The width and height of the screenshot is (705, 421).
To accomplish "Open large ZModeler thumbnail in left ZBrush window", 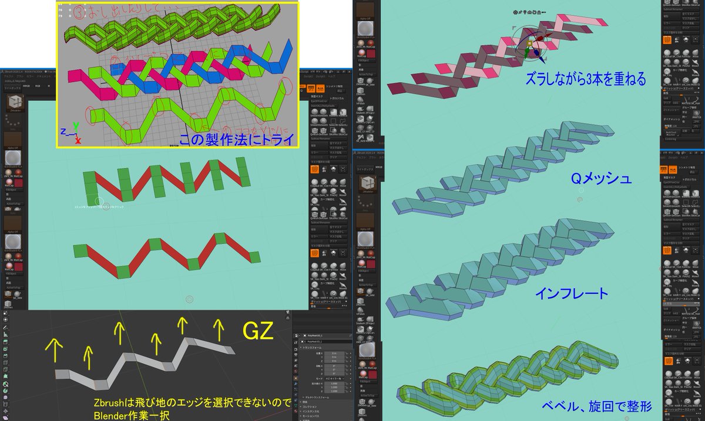I will [15, 103].
